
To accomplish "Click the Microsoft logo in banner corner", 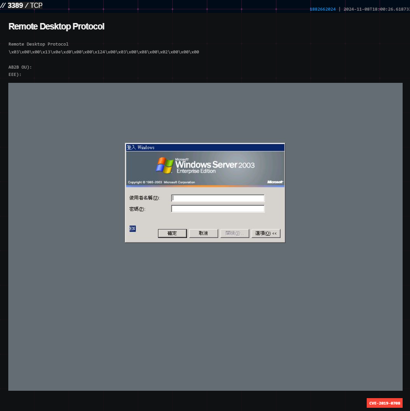I will (275, 182).
